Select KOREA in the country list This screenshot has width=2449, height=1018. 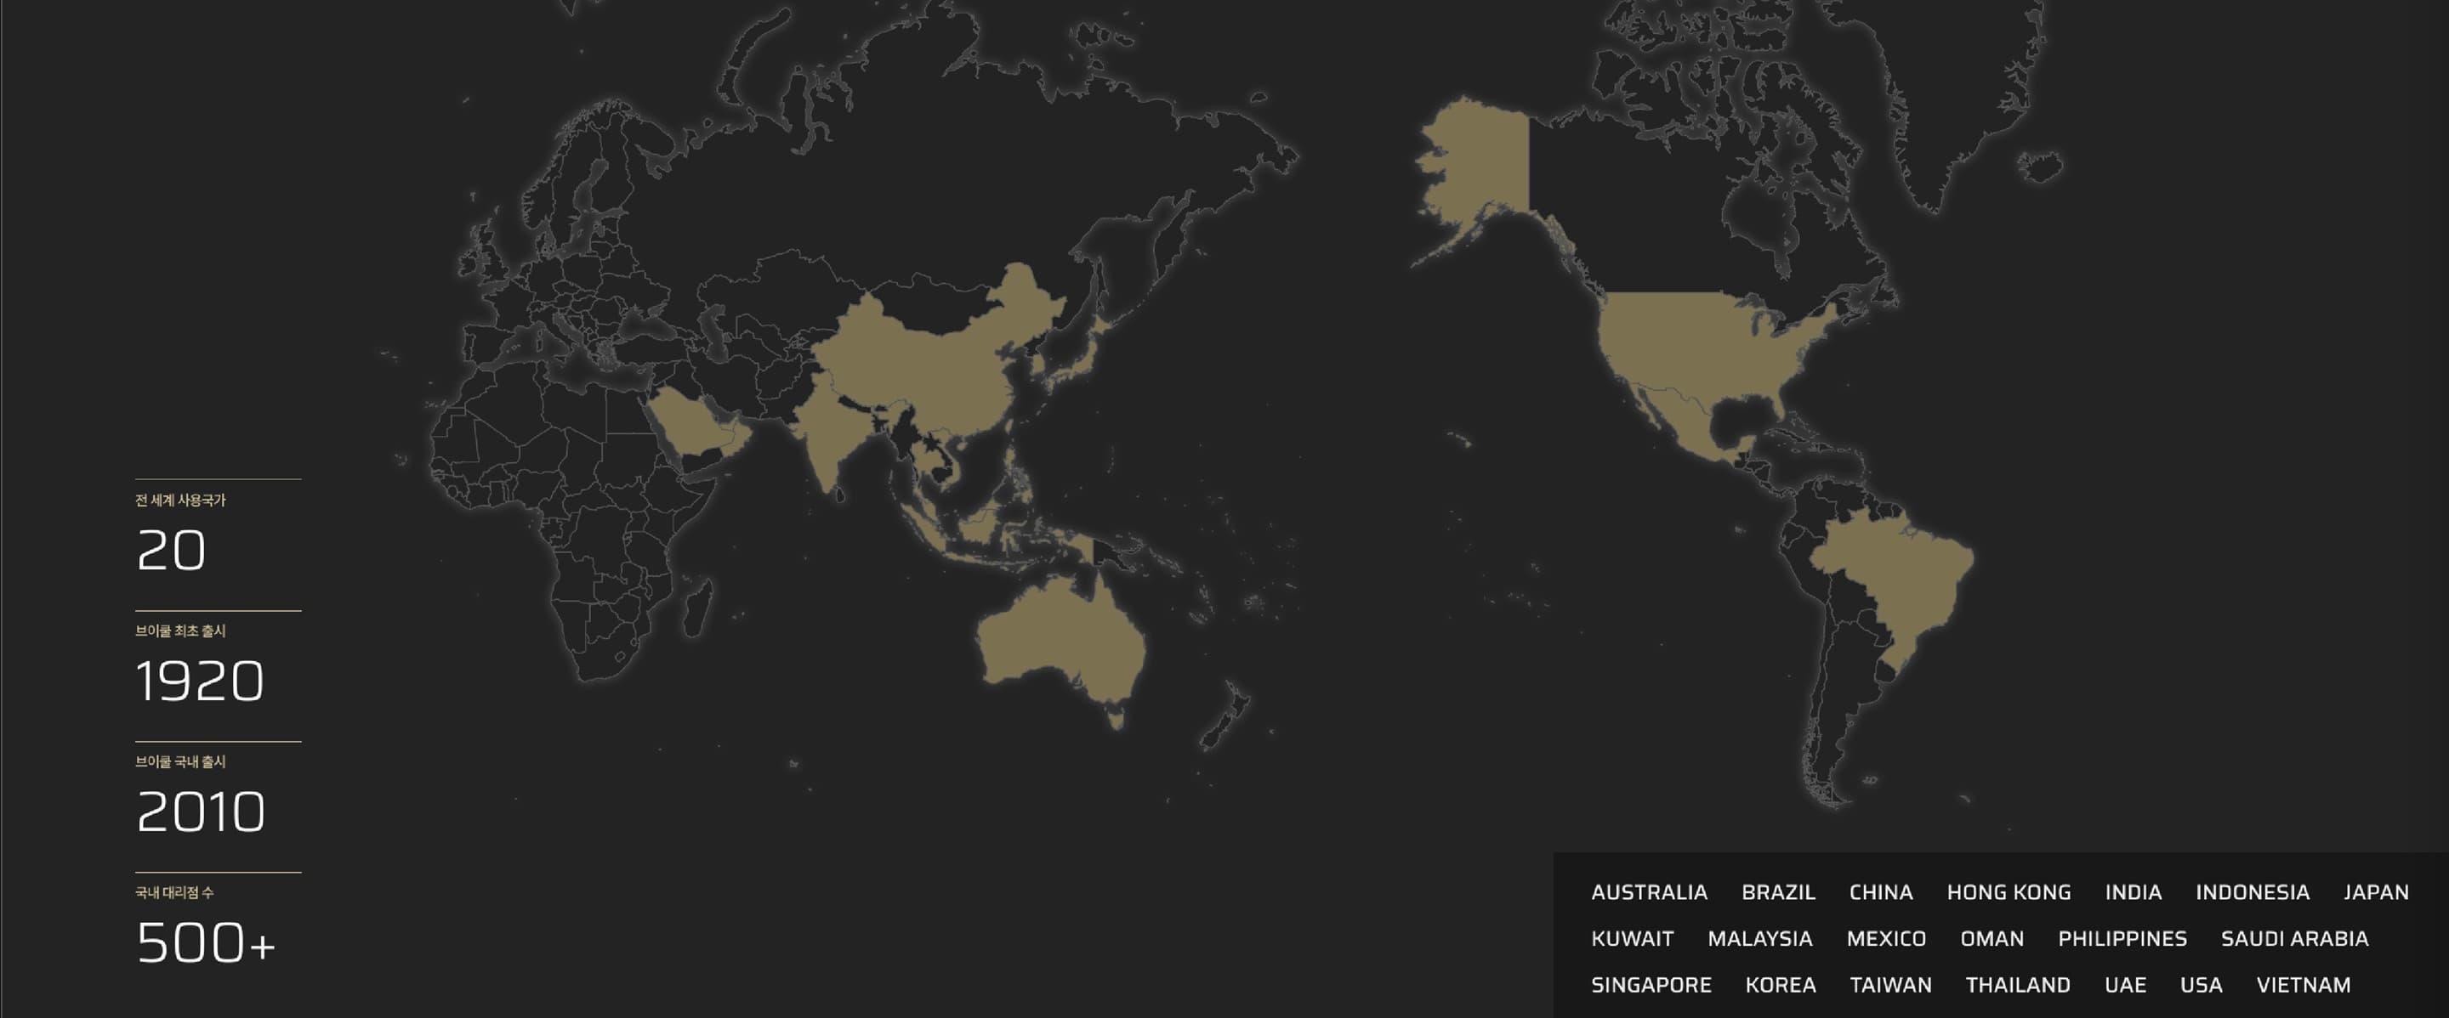1780,985
